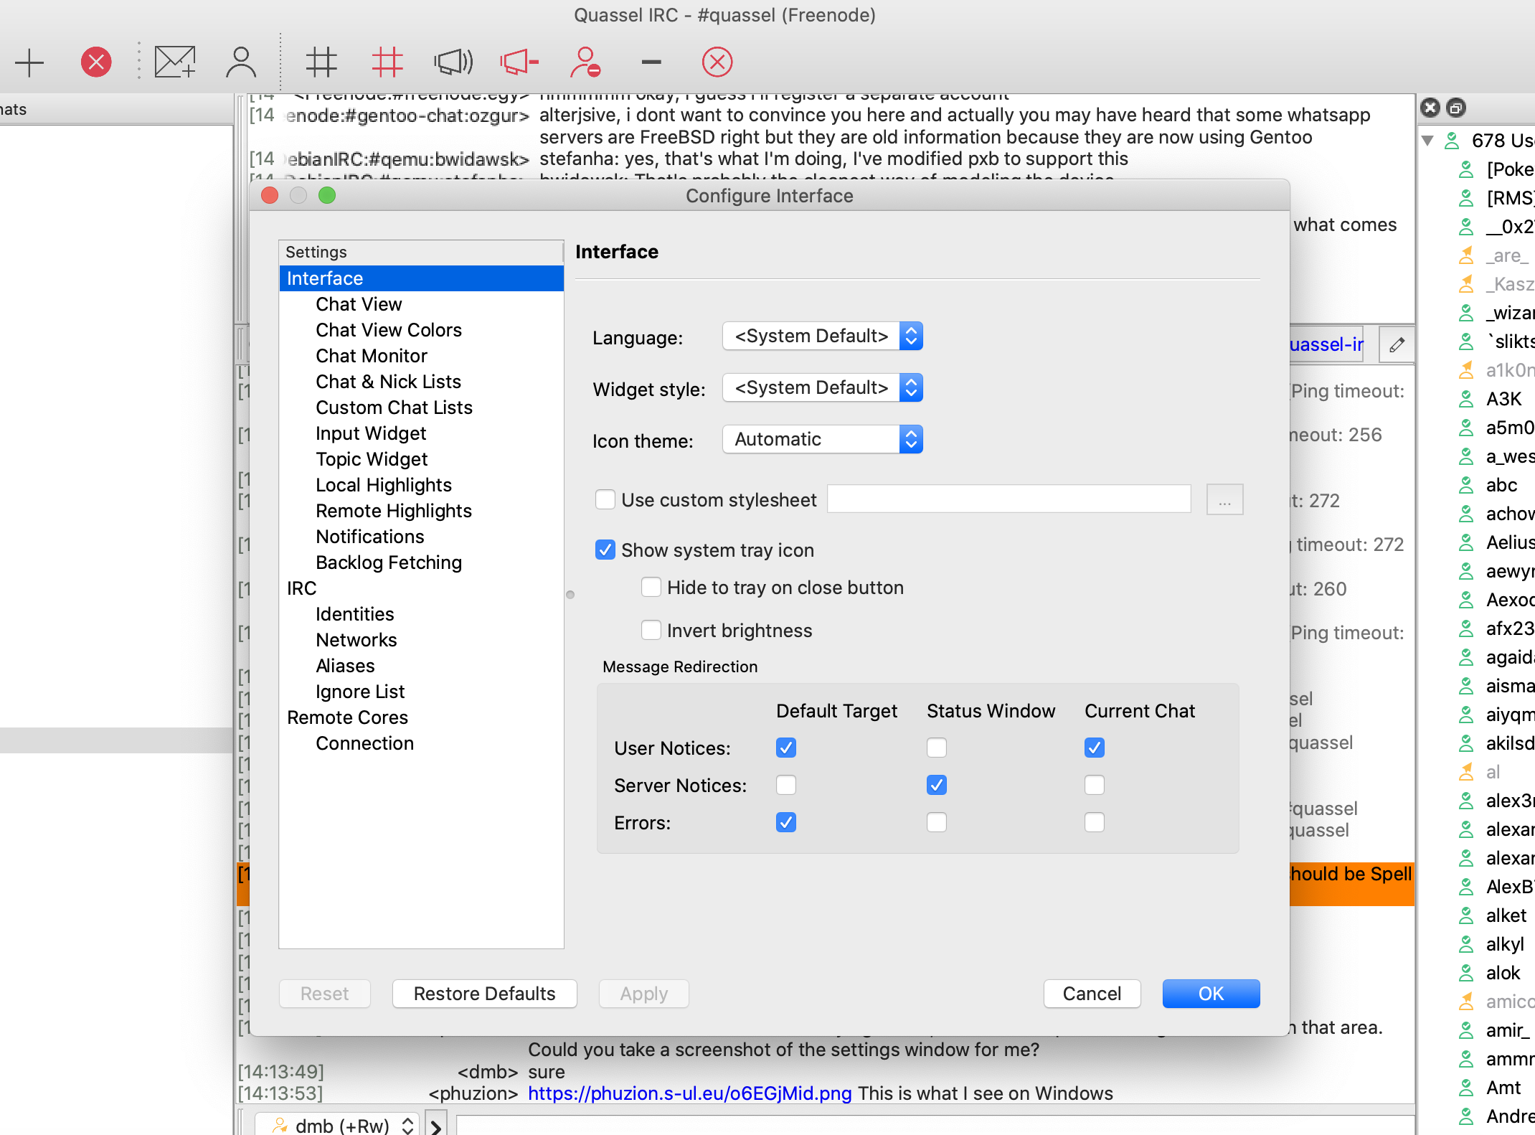Click the user icon beside Amt
1535x1135 pixels.
1466,1088
